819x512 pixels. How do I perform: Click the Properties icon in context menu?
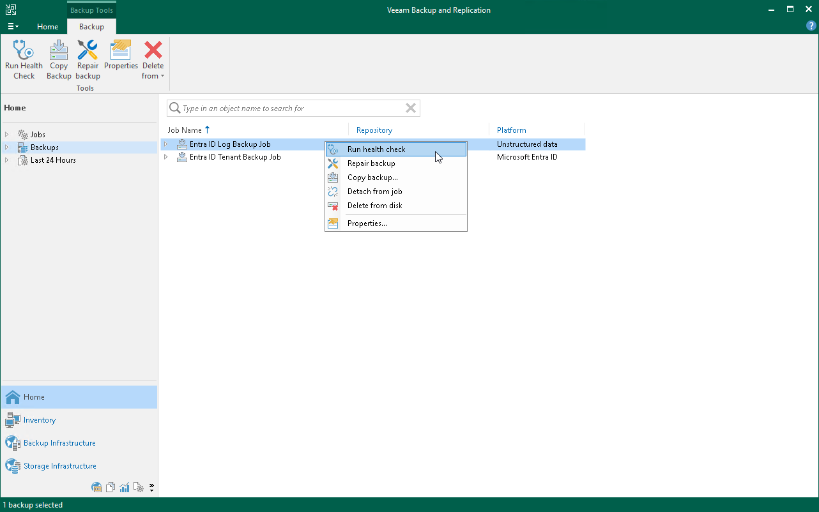tap(333, 223)
